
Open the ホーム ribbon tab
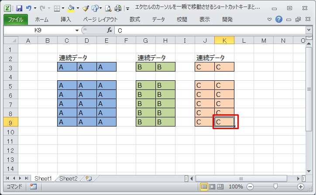pos(42,20)
